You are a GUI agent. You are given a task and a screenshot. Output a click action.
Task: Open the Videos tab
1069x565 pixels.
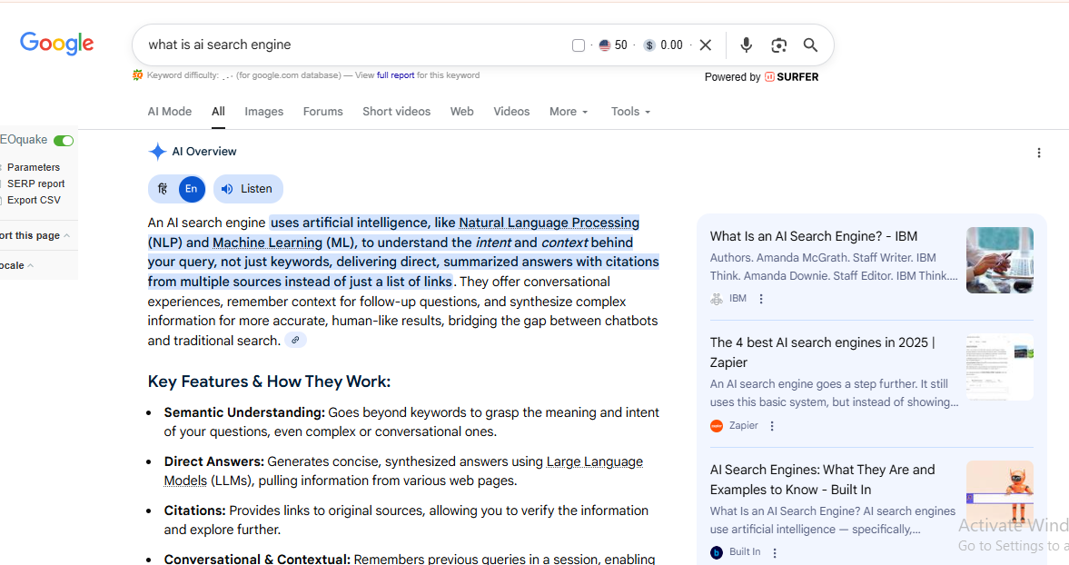click(511, 111)
